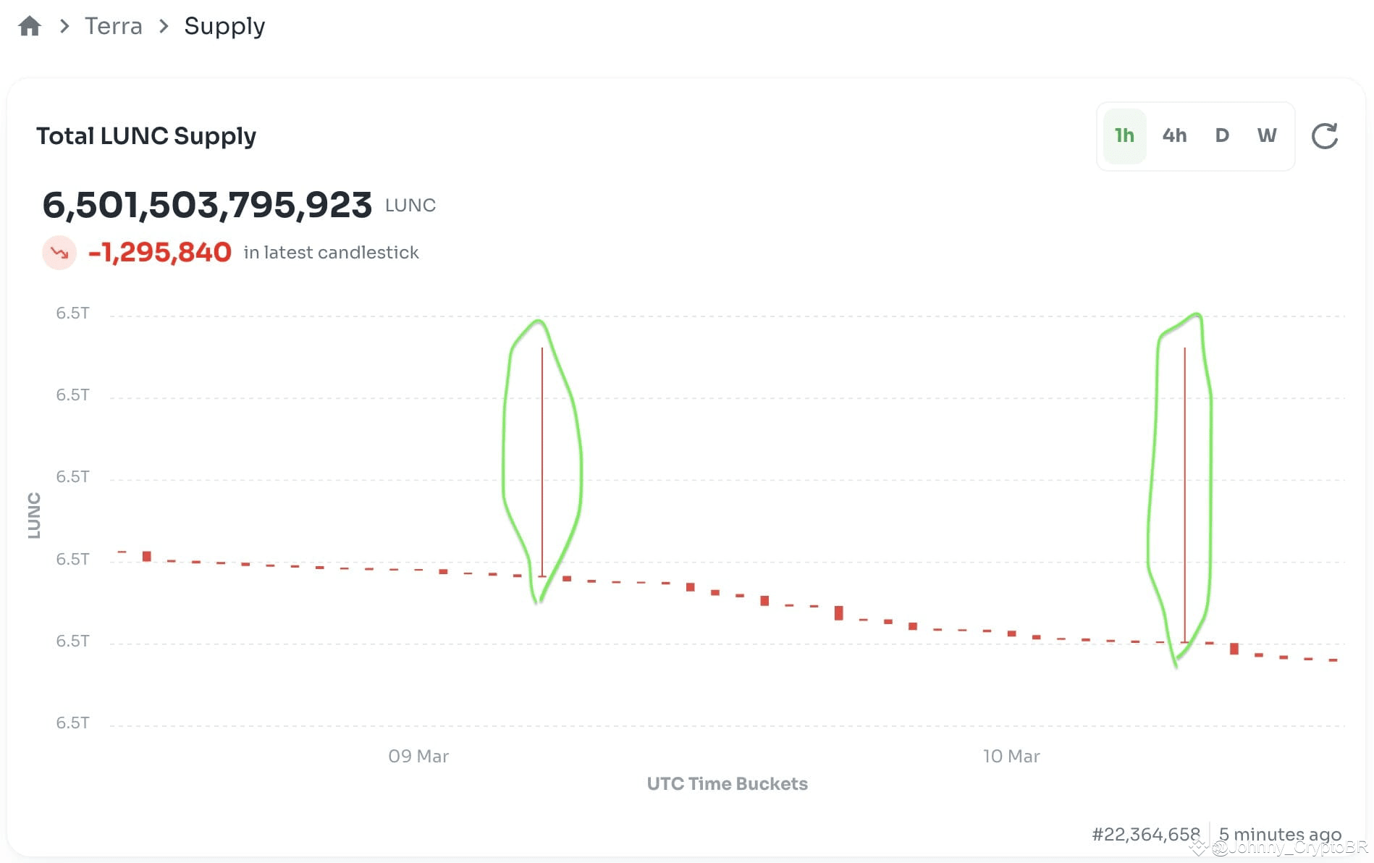Select the W weekly interval
Screen dimensions: 1374x863
pyautogui.click(x=1268, y=135)
